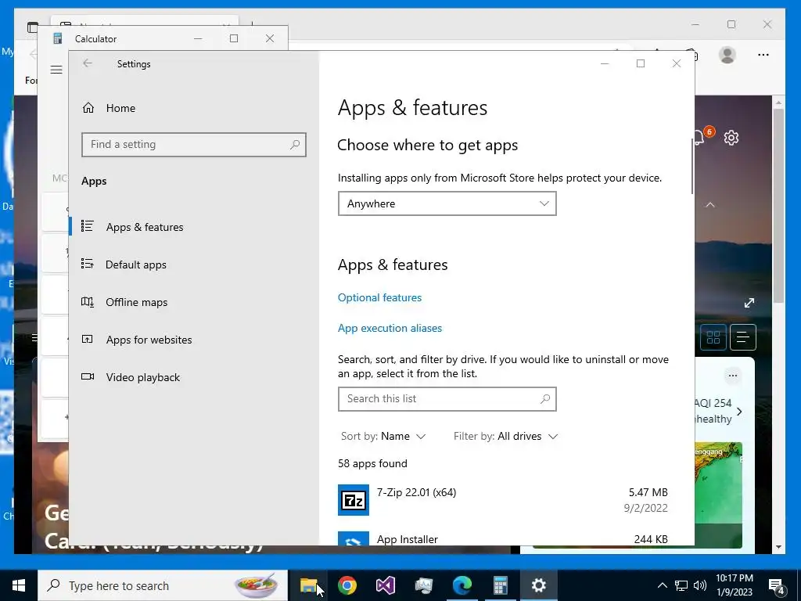This screenshot has height=601, width=801.
Task: Click the Default apps list icon
Action: point(88,265)
